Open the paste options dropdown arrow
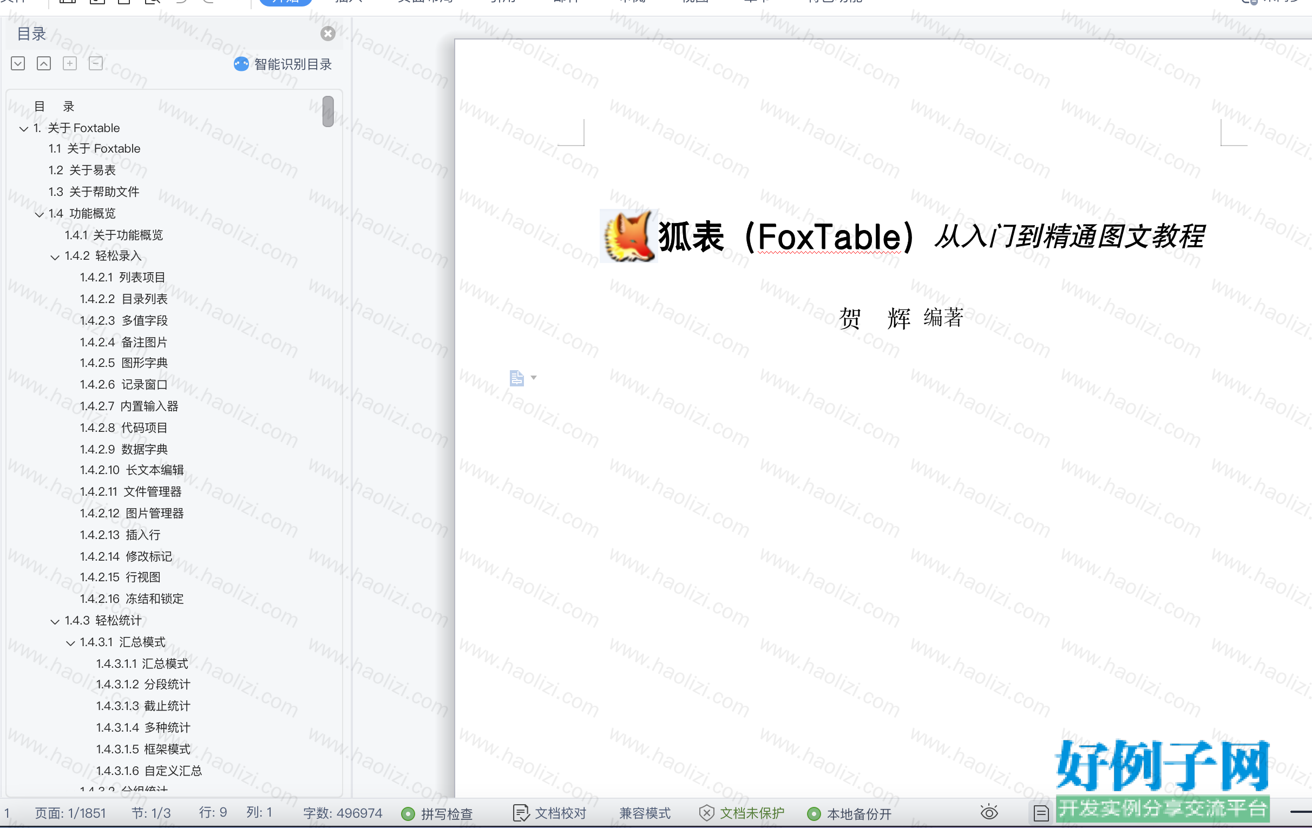1312x828 pixels. [534, 378]
